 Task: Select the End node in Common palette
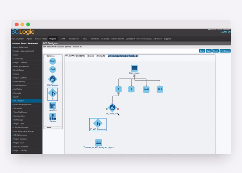(53, 69)
